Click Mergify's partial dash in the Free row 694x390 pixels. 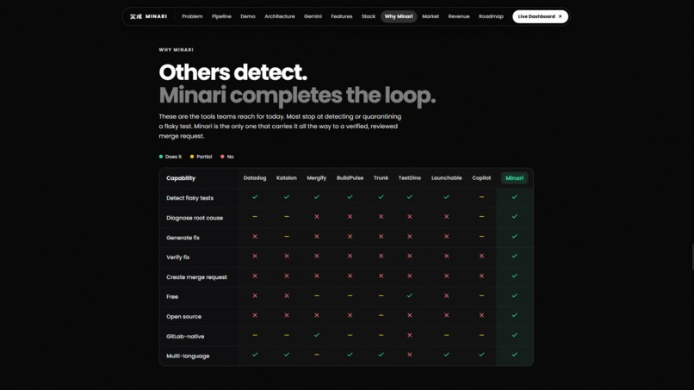point(317,295)
